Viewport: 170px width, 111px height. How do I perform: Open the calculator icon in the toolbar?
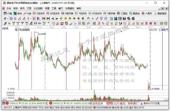click(x=116, y=19)
